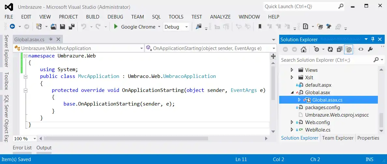Open the New Project dropdown arrow

point(46,27)
